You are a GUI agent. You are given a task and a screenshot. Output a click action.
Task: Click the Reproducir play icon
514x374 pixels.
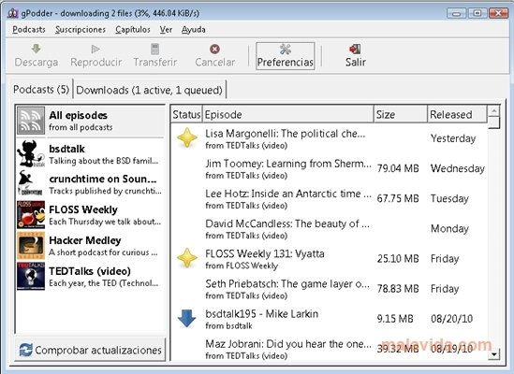point(95,50)
